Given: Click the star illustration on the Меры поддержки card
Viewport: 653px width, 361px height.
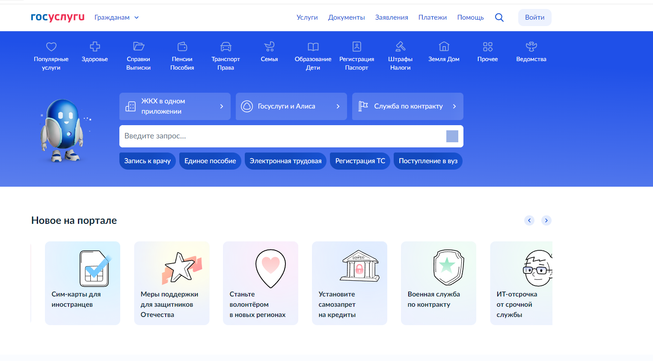Looking at the screenshot, I should [182, 268].
